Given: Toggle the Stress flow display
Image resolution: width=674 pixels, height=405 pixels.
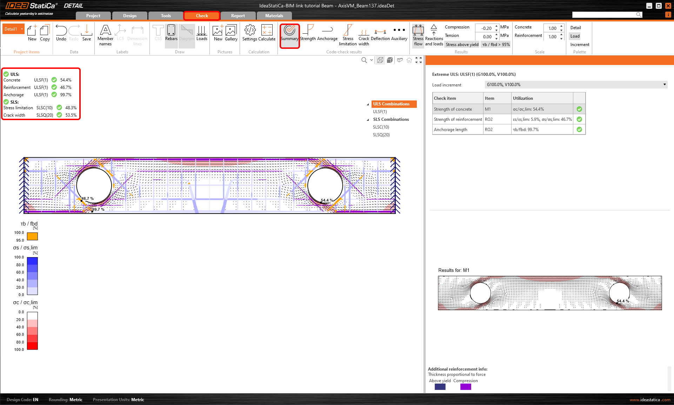Looking at the screenshot, I should [x=418, y=35].
